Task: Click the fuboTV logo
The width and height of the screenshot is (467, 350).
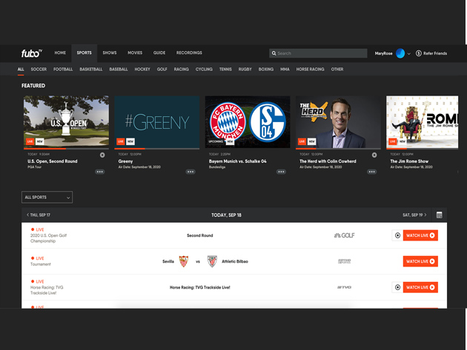Action: 32,53
